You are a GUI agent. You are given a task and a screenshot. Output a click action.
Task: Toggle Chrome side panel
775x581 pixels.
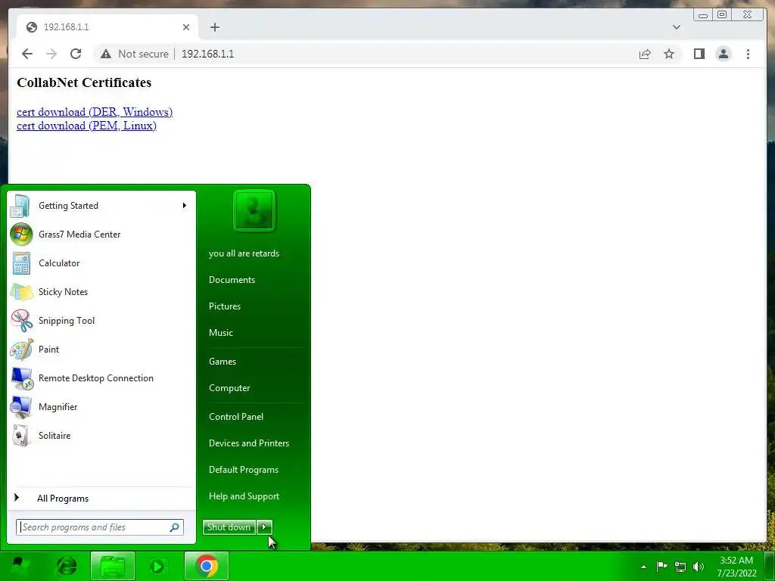pyautogui.click(x=699, y=54)
